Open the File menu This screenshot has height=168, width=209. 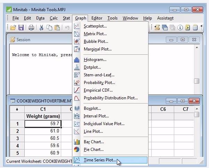[x=16, y=18]
